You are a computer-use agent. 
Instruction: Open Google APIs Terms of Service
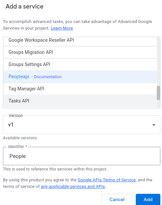[x=107, y=180]
